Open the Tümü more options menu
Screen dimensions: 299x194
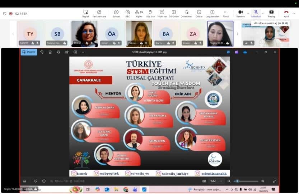click(x=225, y=13)
